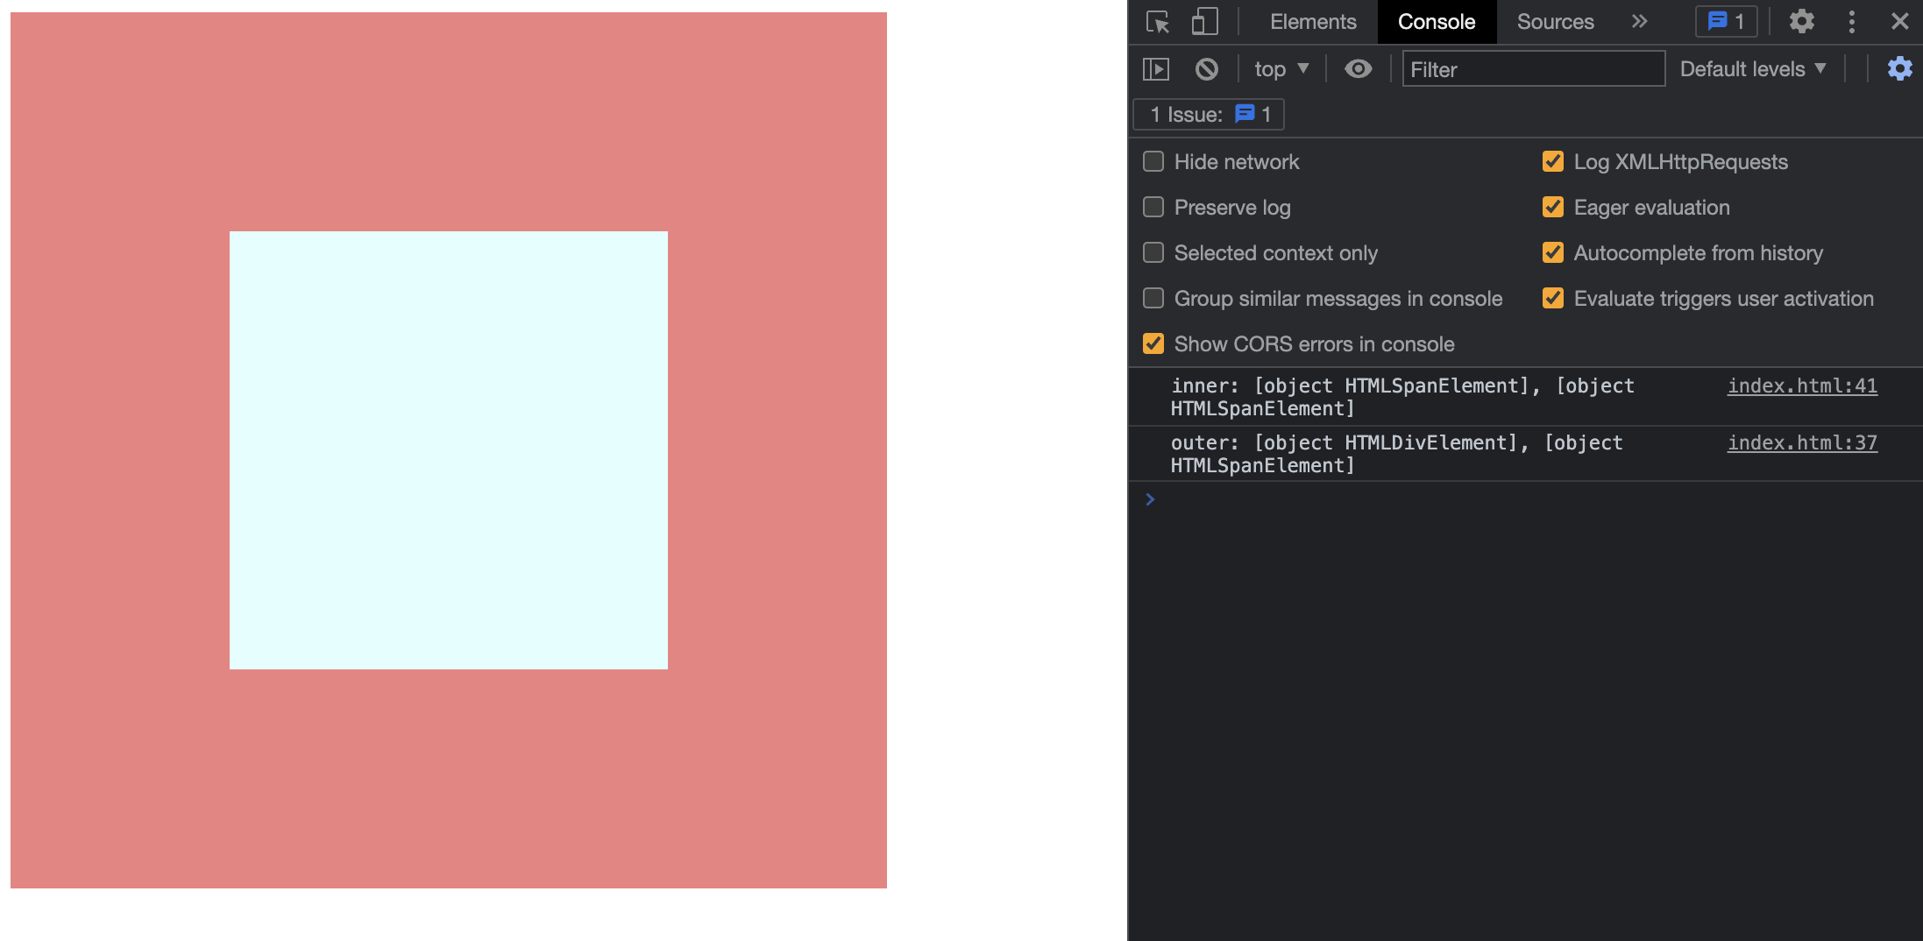The width and height of the screenshot is (1923, 941).
Task: Open the top execution context dropdown
Action: (1280, 68)
